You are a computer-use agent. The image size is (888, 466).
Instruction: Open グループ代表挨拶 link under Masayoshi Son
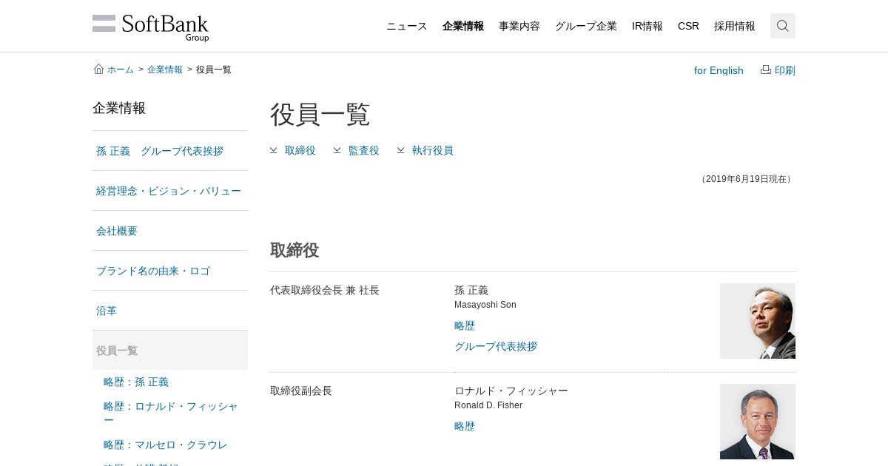coord(495,346)
